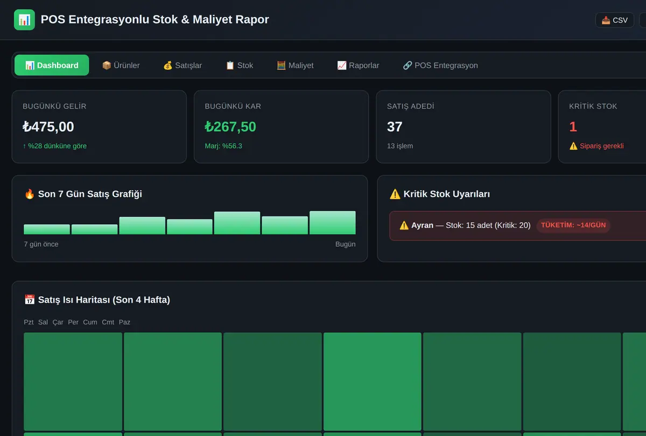Image resolution: width=646 pixels, height=436 pixels.
Task: Click the ₺475,00 daily revenue value
Action: click(x=48, y=127)
